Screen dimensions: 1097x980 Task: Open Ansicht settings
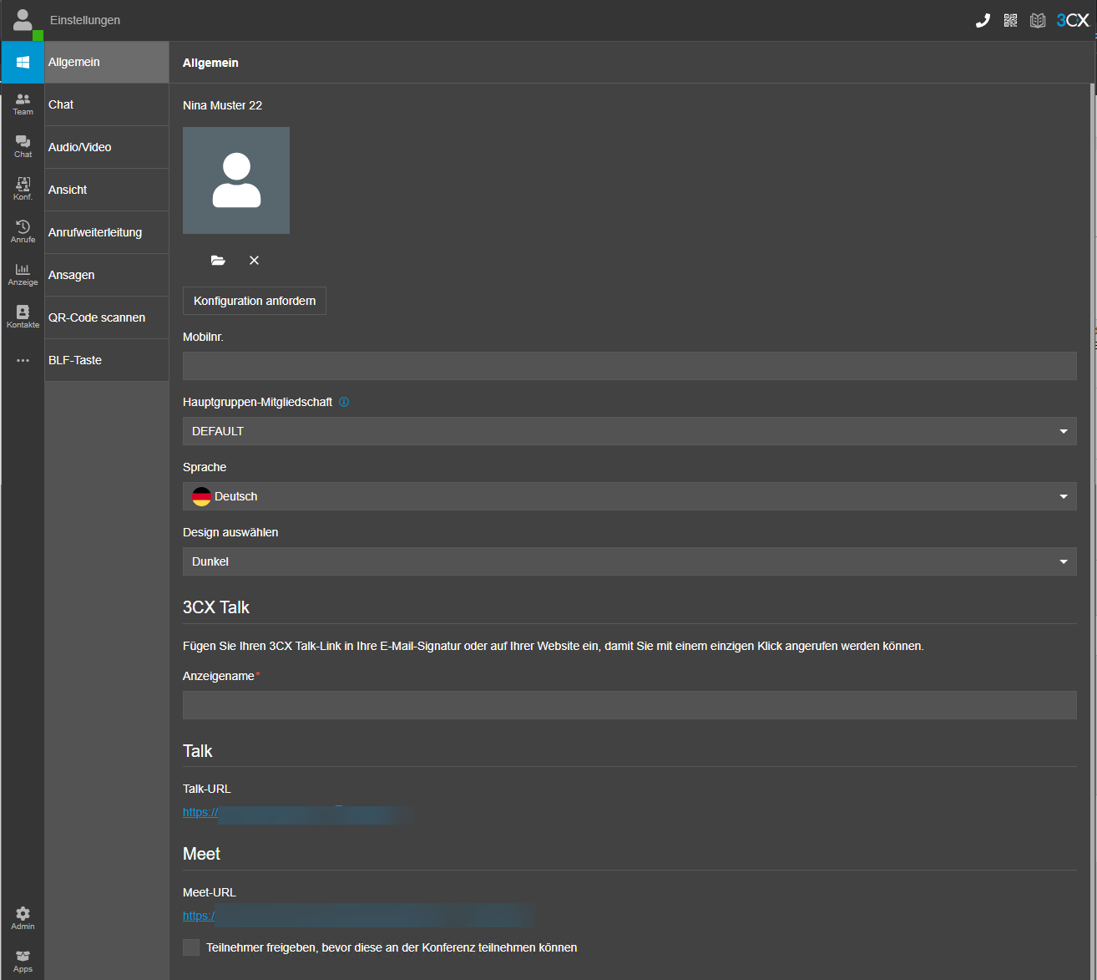pos(107,190)
